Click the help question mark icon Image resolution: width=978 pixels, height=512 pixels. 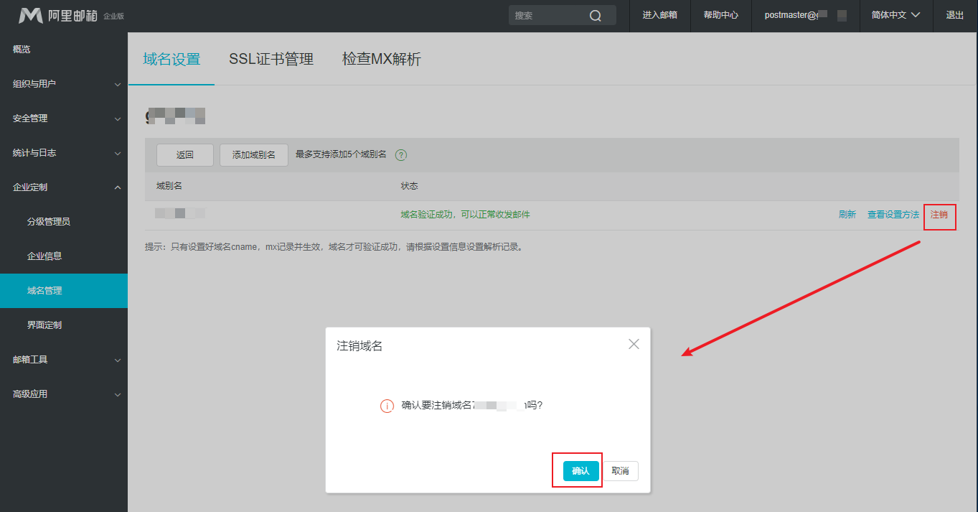pos(401,155)
